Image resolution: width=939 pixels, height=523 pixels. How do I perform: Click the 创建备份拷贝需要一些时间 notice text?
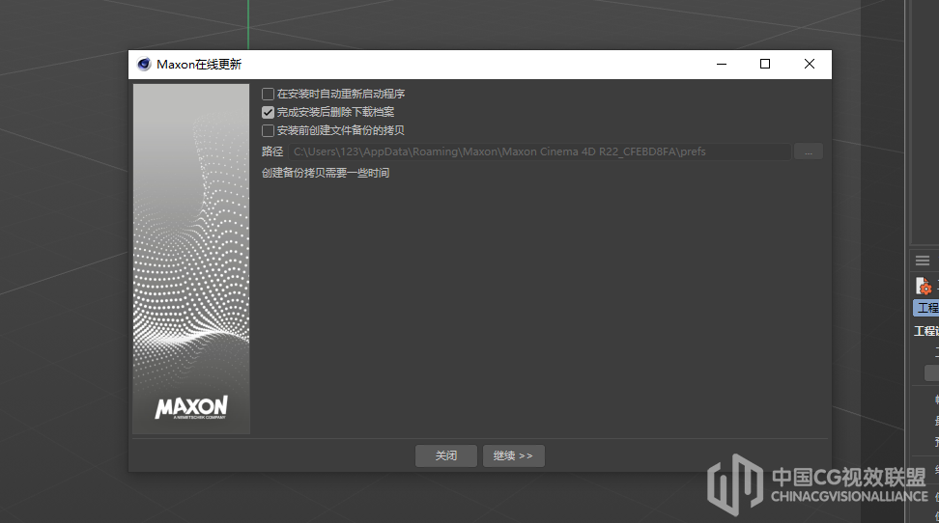326,173
